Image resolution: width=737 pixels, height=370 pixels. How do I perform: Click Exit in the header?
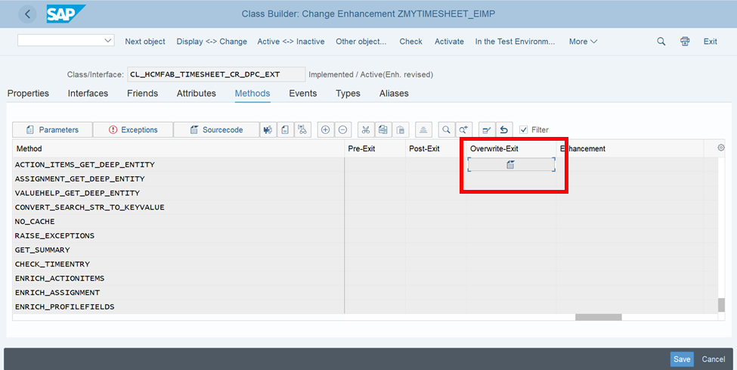(x=711, y=42)
